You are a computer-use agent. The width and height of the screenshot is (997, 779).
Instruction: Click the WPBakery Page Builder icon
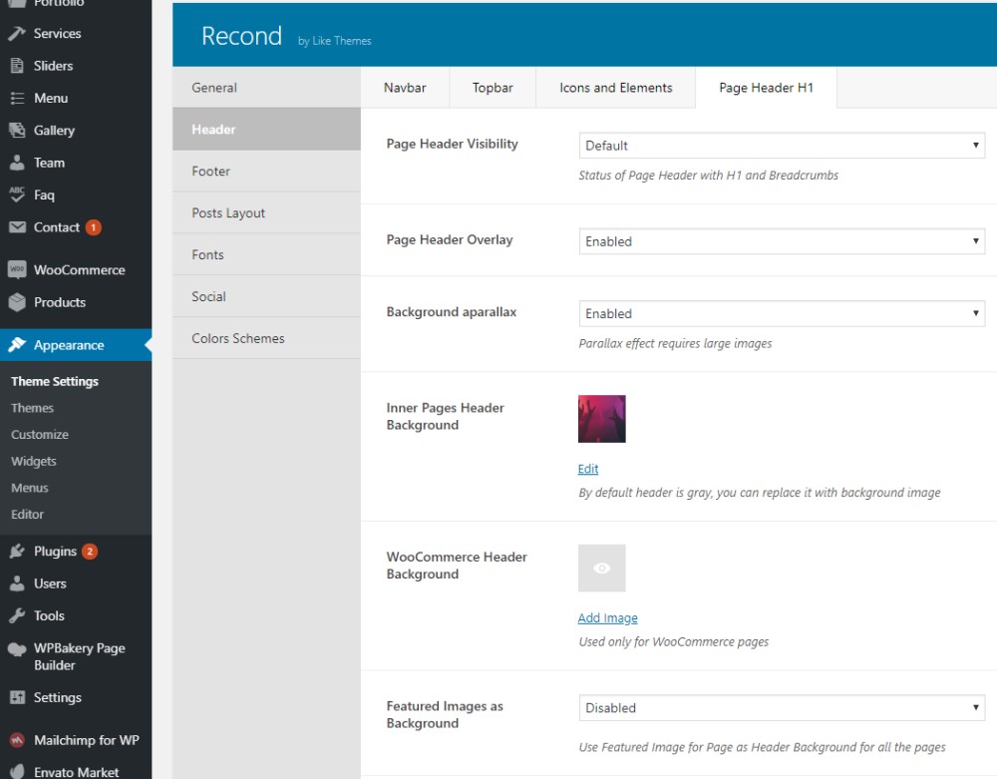[17, 649]
